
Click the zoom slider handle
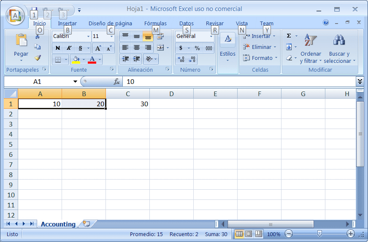click(x=319, y=233)
